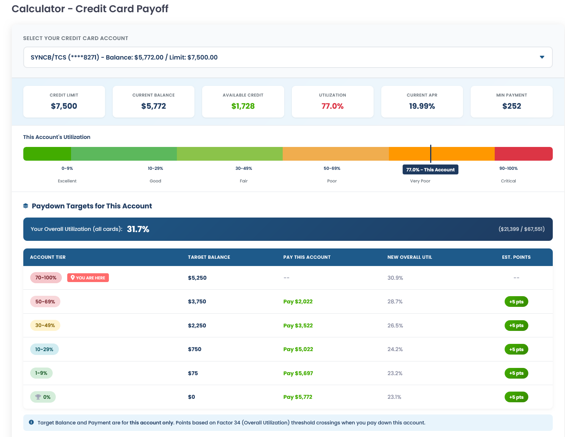
Task: Select the 50-69% account tier pill
Action: pyautogui.click(x=45, y=302)
